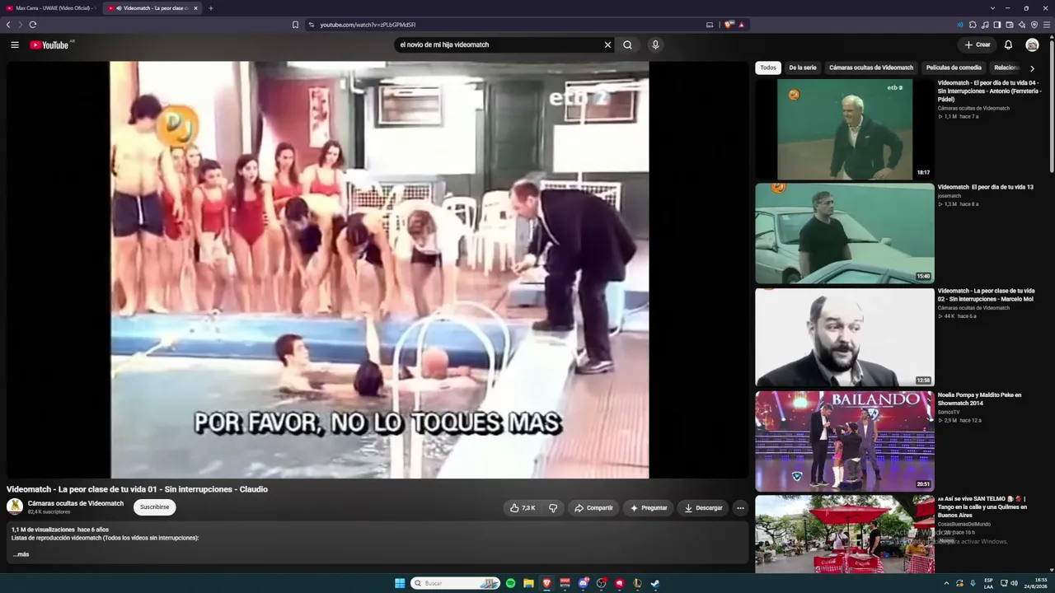Open the system volume speaker icon
The height and width of the screenshot is (593, 1055).
click(x=1014, y=583)
